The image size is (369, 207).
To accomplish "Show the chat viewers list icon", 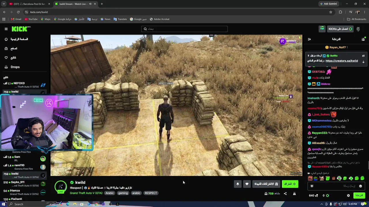I will (363, 39).
